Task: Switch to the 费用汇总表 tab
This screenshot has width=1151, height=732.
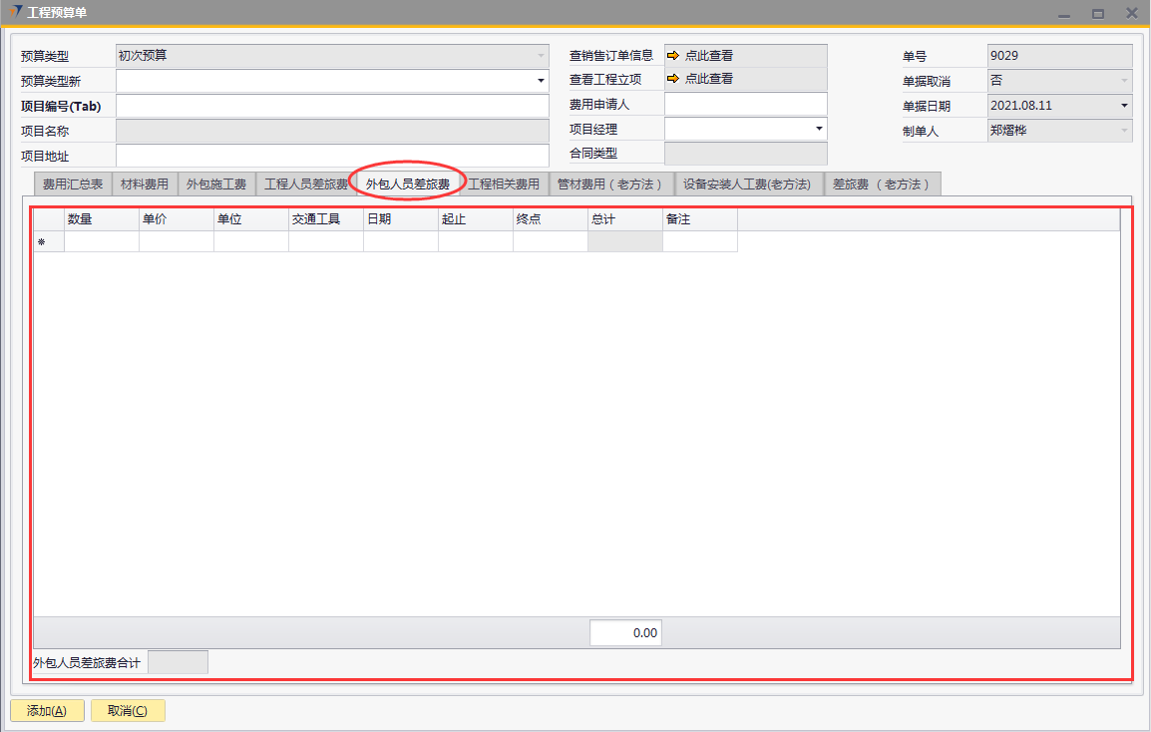Action: point(72,184)
